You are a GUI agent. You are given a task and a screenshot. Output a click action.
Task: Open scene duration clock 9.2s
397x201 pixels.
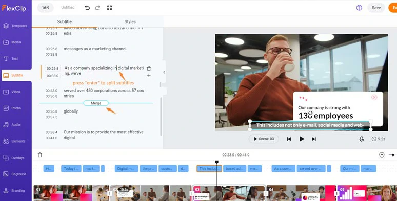click(379, 139)
